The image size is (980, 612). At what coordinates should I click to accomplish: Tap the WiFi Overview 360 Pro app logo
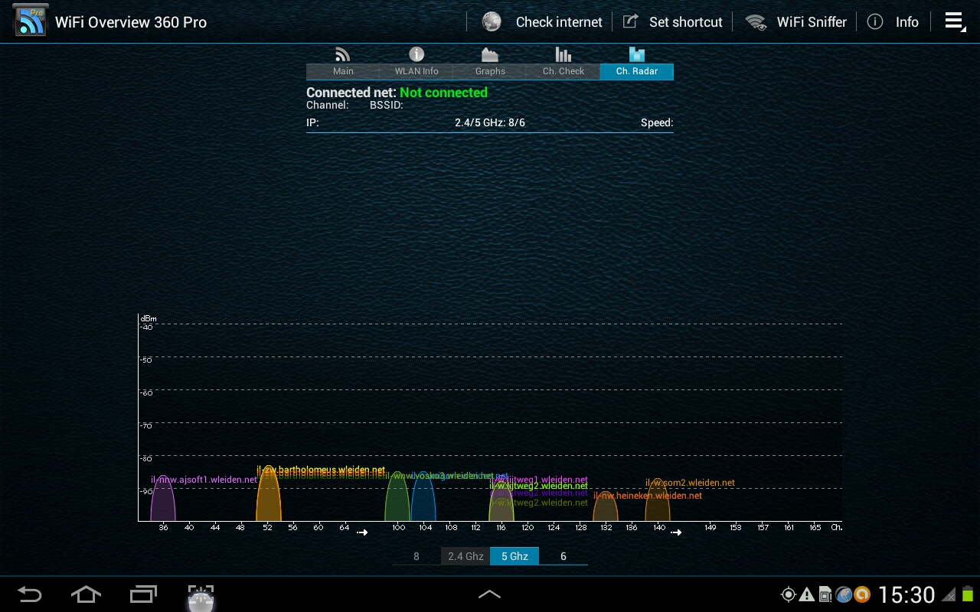31,21
